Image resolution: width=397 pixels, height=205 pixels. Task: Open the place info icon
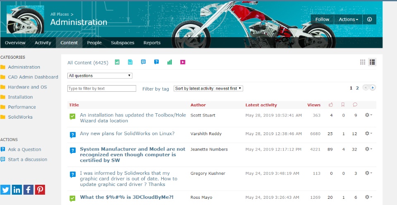(369, 19)
